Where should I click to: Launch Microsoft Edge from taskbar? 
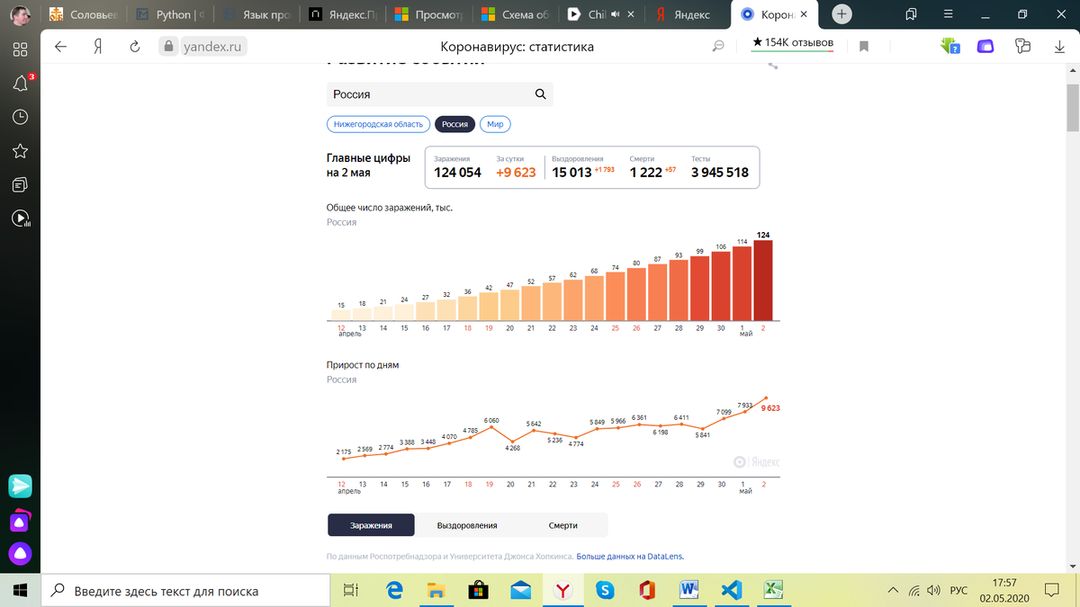394,591
